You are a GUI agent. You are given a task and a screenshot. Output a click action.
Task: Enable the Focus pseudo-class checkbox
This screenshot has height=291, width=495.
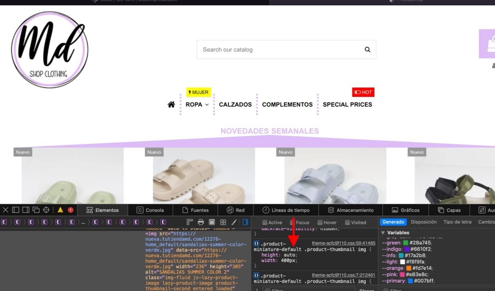pos(292,222)
